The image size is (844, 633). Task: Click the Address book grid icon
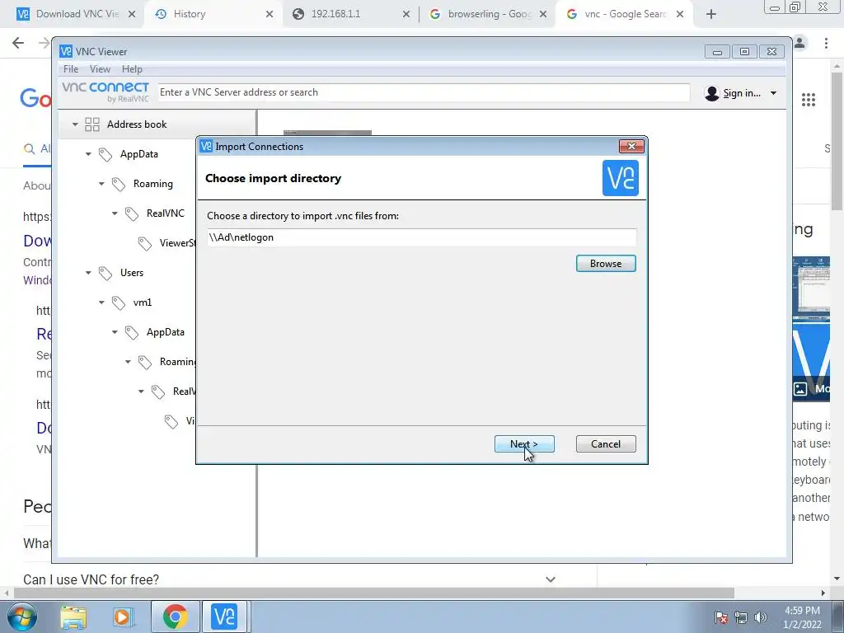coord(92,124)
